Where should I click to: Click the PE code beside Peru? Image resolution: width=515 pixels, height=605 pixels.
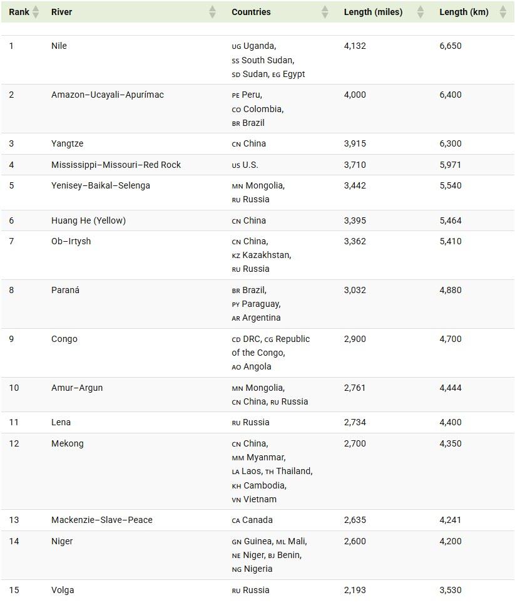point(236,95)
